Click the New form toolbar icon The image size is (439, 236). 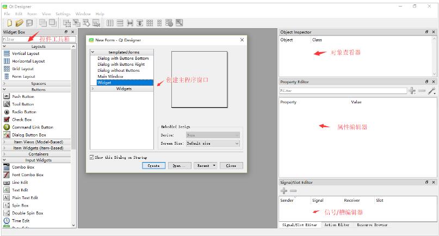click(x=9, y=23)
